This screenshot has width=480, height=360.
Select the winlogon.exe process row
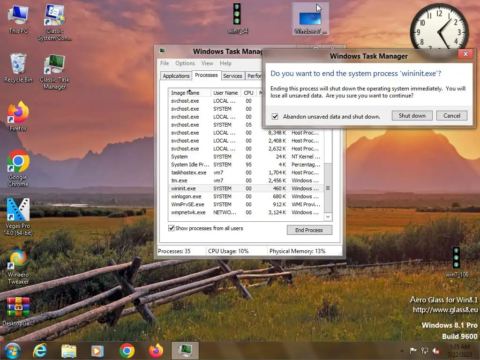[x=246, y=196]
